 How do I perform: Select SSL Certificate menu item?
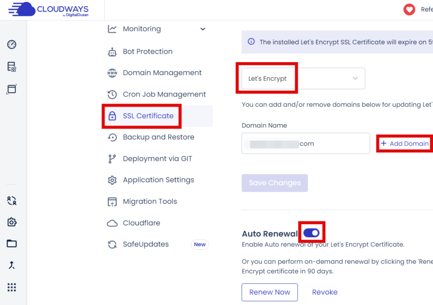158,116
